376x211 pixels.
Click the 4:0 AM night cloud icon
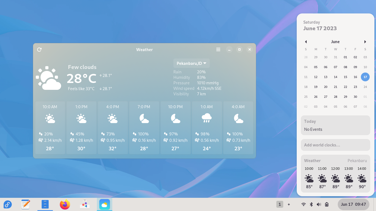238,119
